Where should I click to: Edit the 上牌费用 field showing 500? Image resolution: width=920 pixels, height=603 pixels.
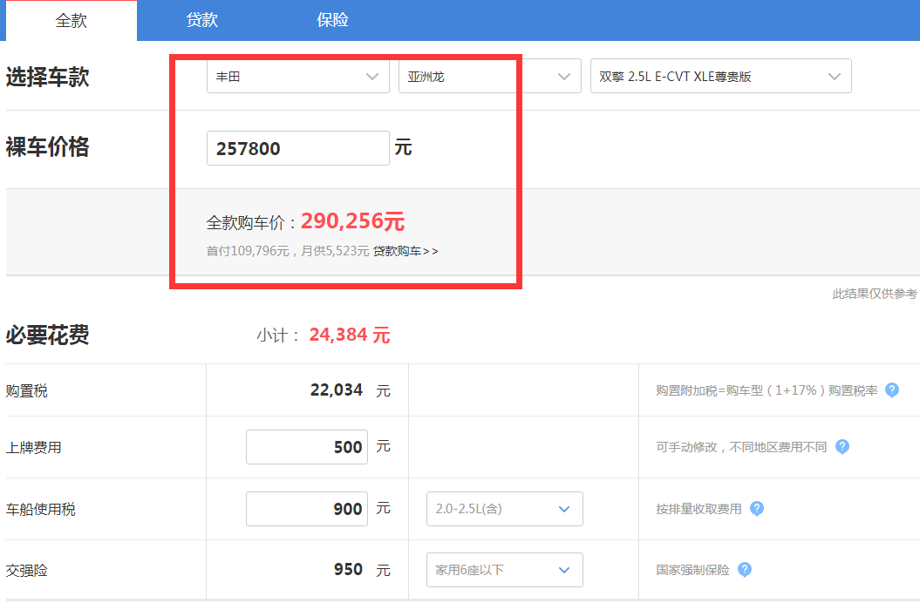coord(307,447)
